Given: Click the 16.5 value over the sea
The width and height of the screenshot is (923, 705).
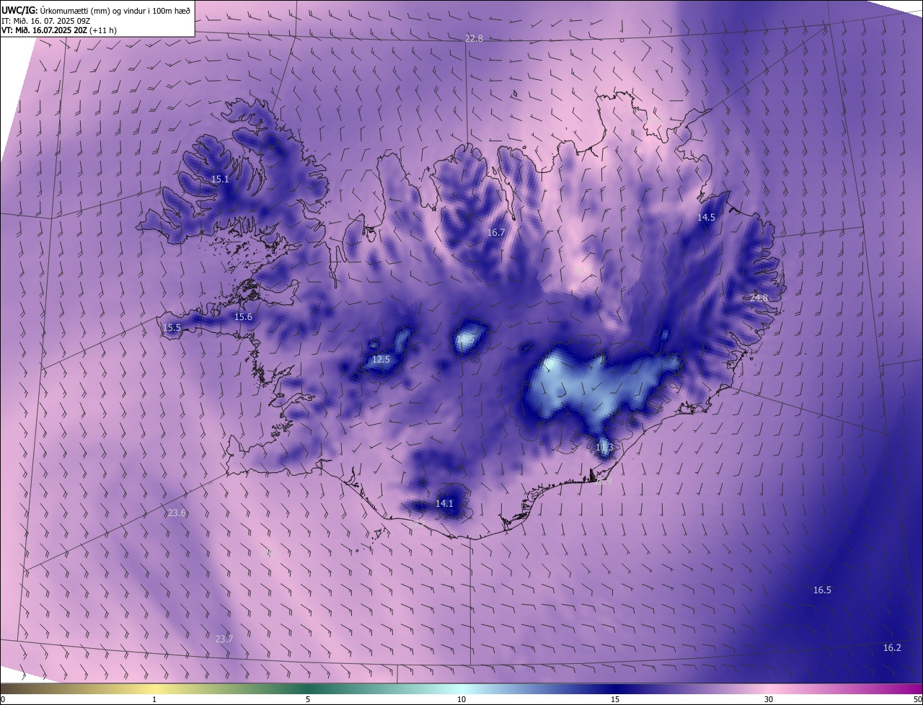Looking at the screenshot, I should (x=822, y=590).
